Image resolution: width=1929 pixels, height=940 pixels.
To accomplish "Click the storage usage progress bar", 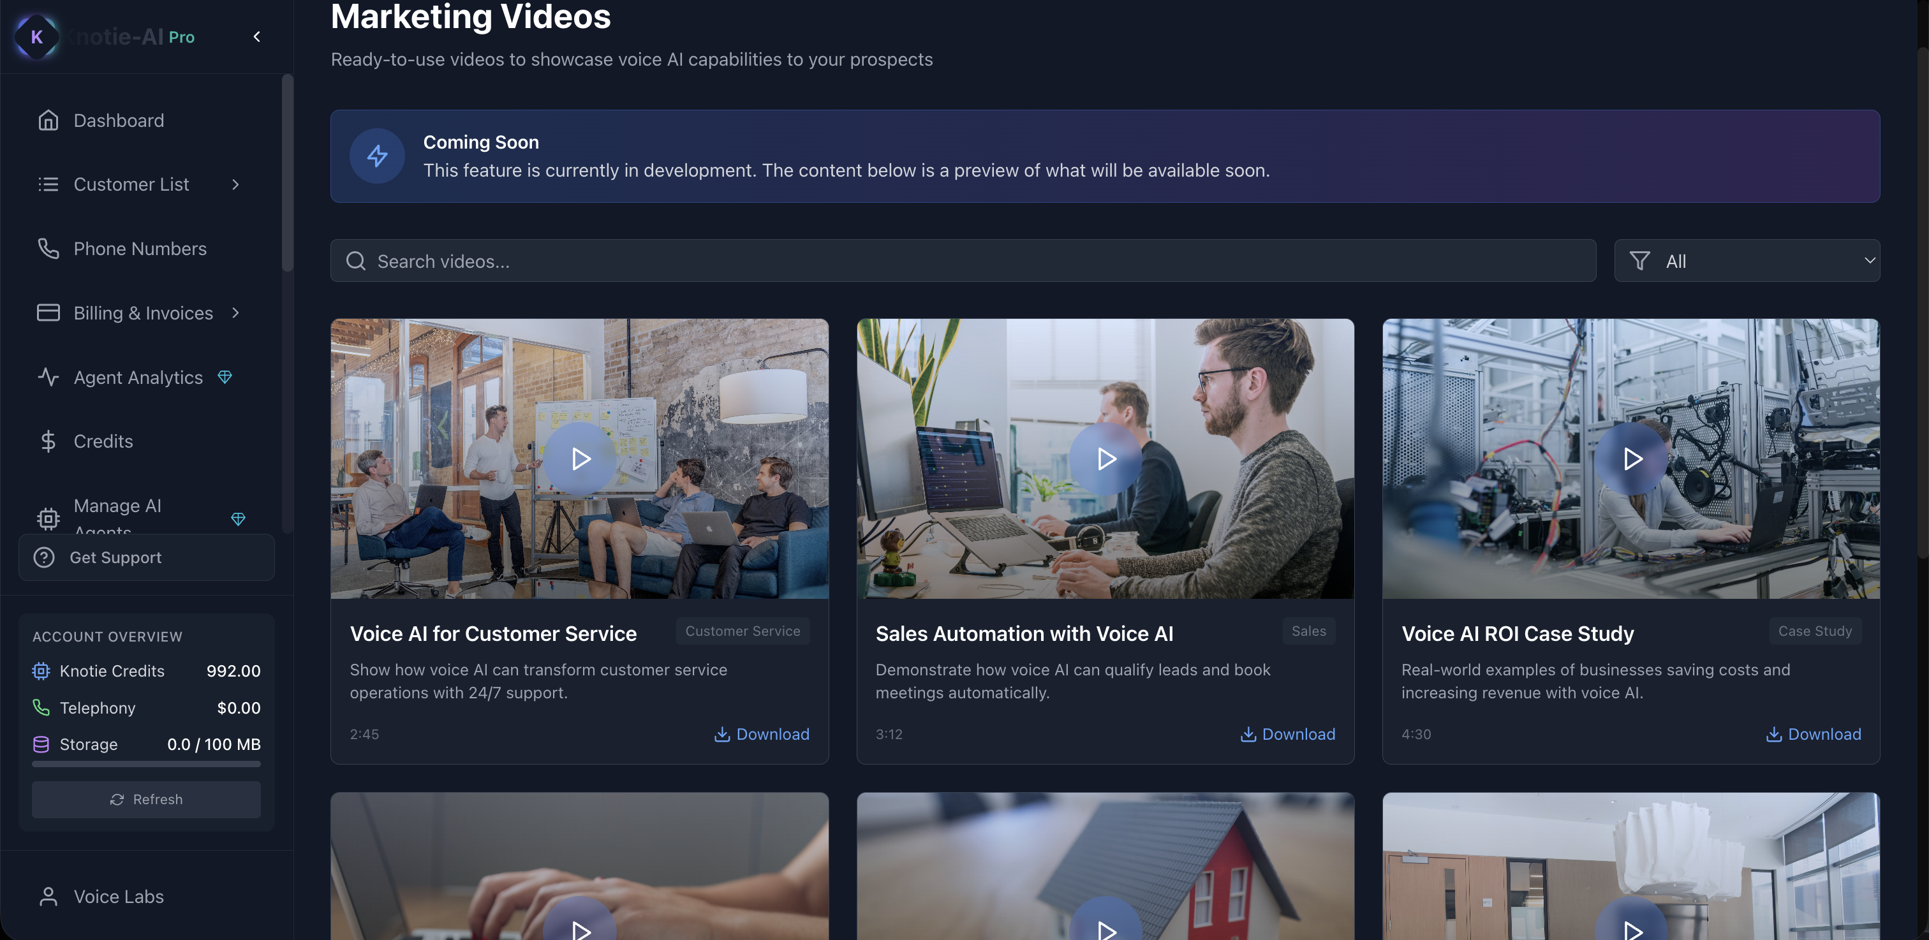I will tap(146, 764).
